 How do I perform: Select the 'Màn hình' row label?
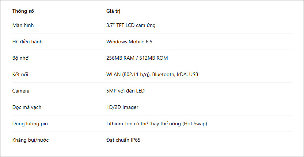(x=23, y=25)
